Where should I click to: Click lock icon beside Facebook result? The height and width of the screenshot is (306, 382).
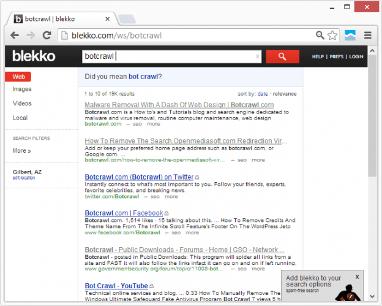[167, 213]
